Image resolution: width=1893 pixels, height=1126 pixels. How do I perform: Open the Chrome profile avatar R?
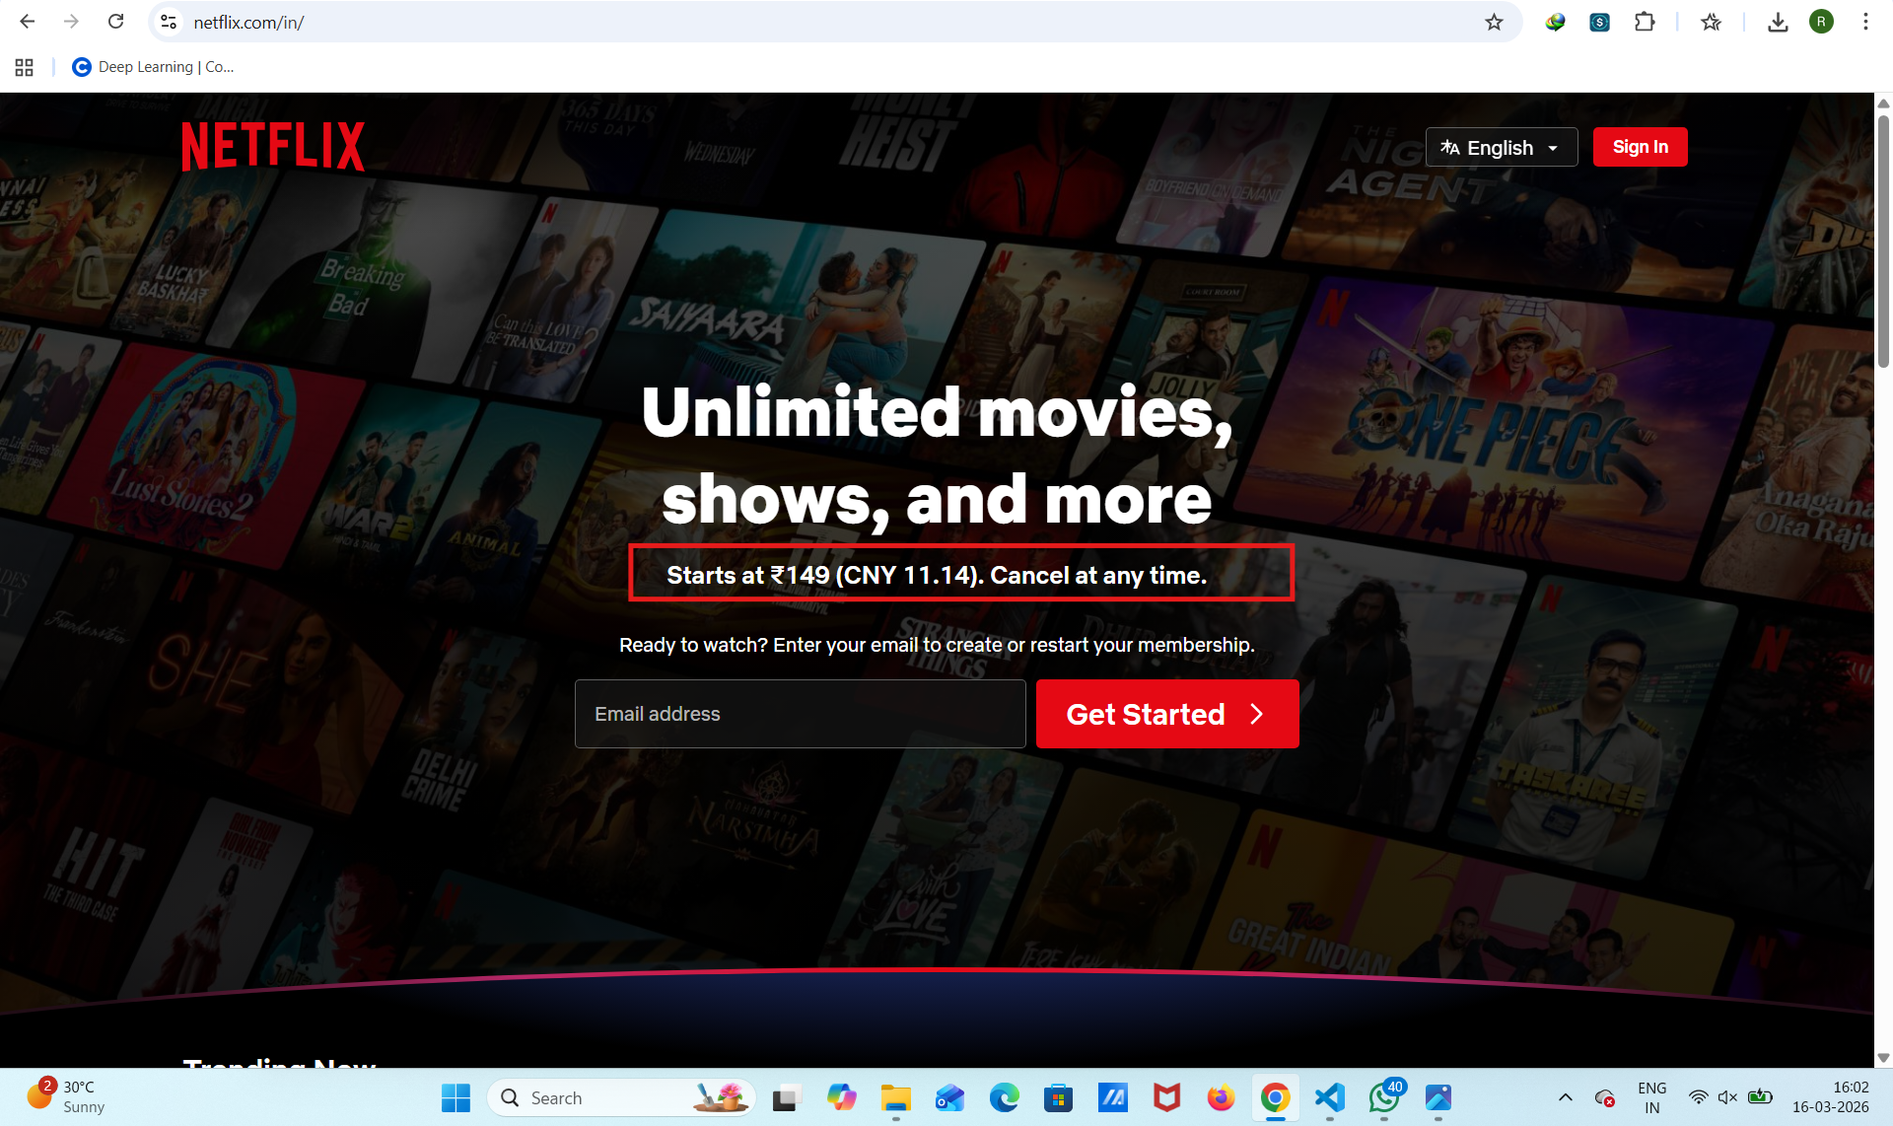(x=1821, y=22)
